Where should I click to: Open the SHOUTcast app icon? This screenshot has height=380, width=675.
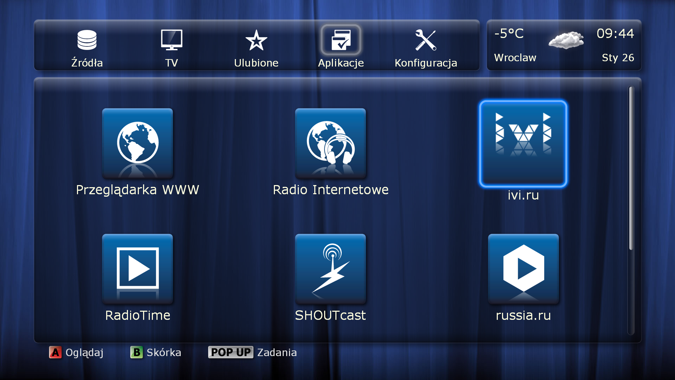(x=330, y=269)
